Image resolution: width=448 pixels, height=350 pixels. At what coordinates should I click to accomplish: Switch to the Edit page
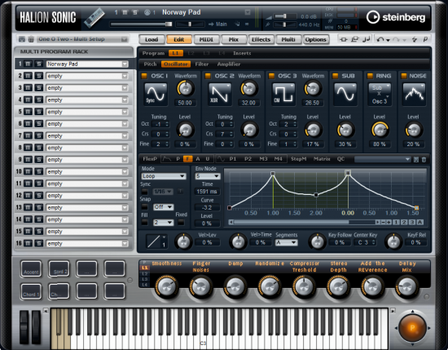pos(179,39)
